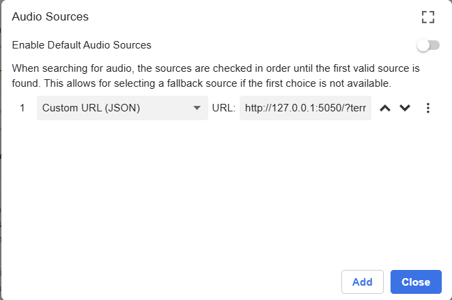Focus the URL field containing http://127.0.0.1:5050
This screenshot has height=300, width=452.
click(x=305, y=108)
